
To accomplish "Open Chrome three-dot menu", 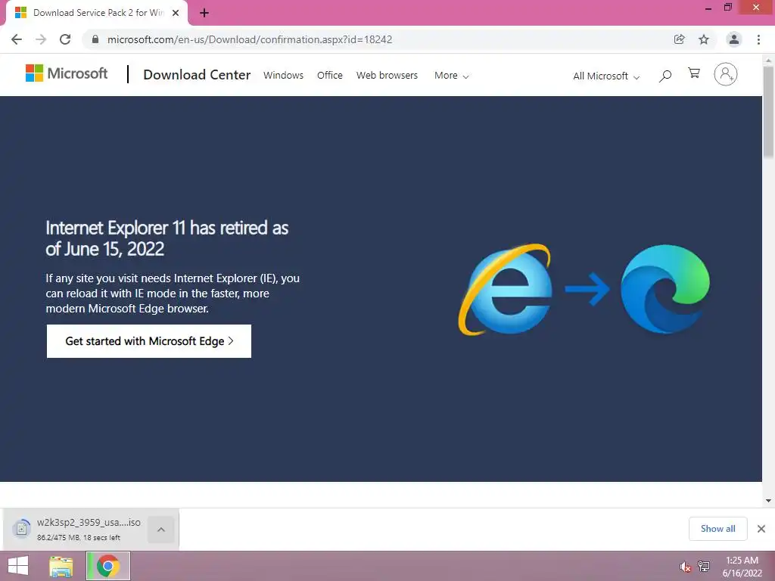I will tap(758, 39).
